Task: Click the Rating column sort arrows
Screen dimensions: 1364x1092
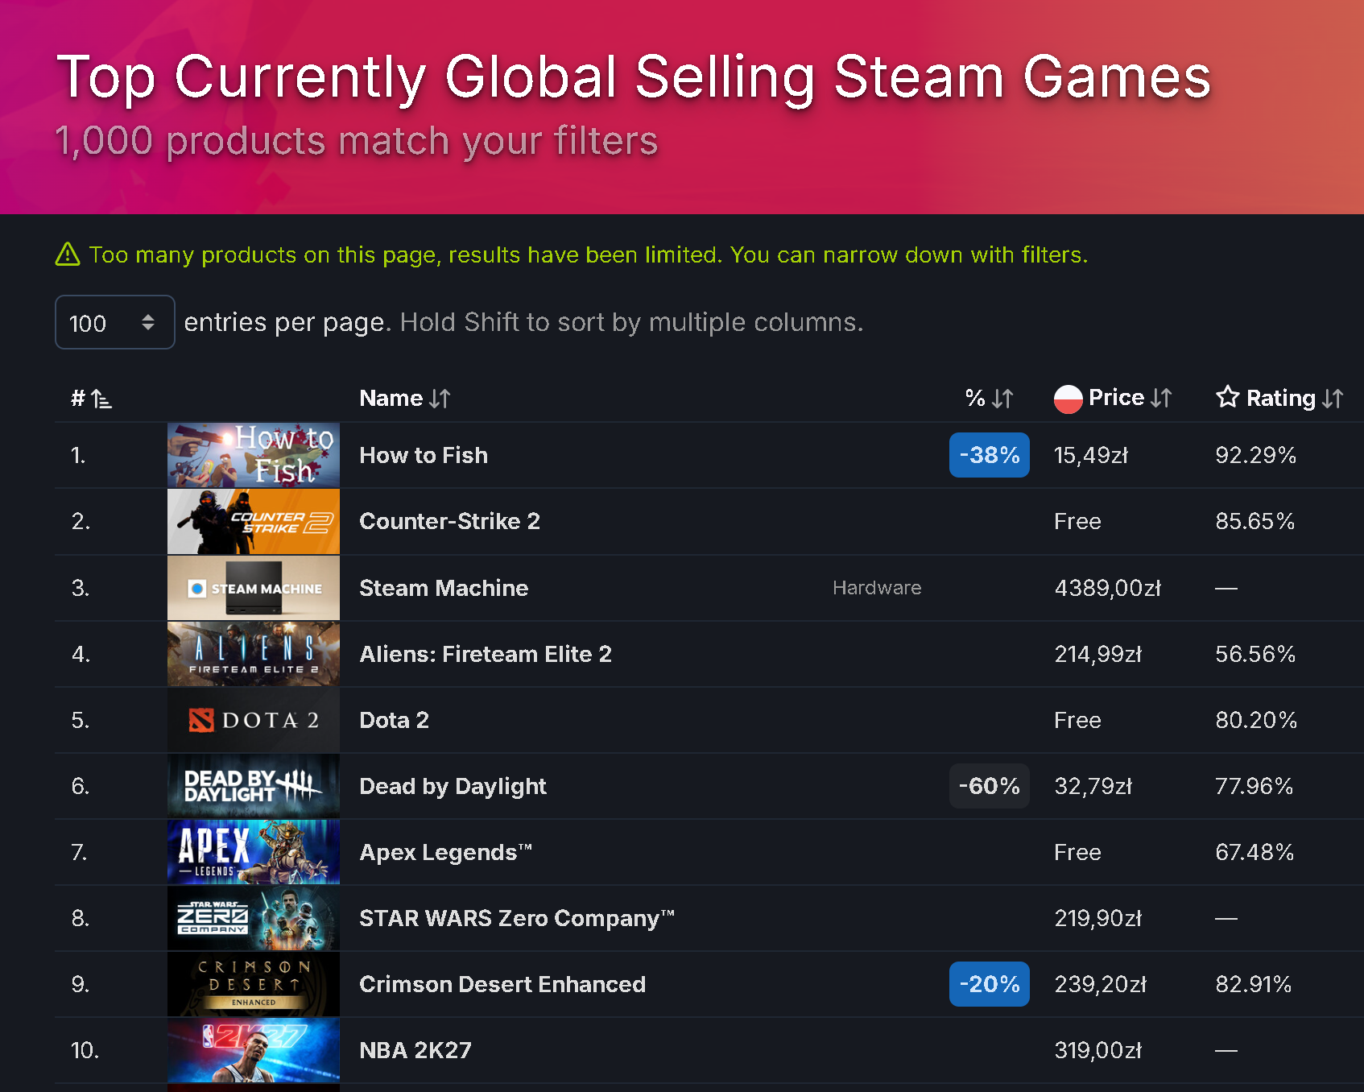Action: (x=1333, y=399)
